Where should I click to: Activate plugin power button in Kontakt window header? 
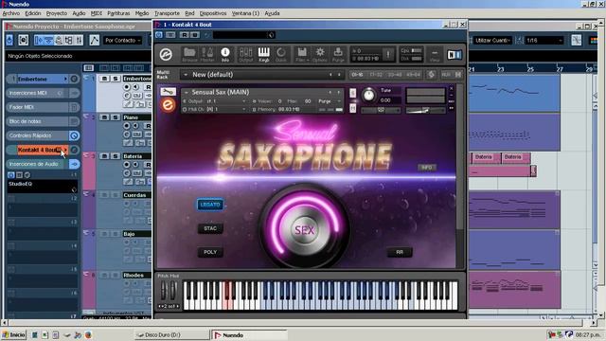pyautogui.click(x=159, y=35)
